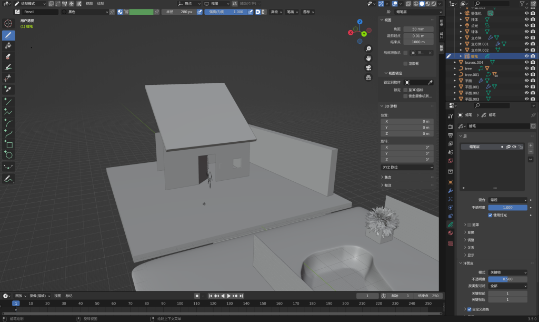Hide leaves.004 using its eye icon
Viewport: 539px width, 322px height.
(x=526, y=62)
